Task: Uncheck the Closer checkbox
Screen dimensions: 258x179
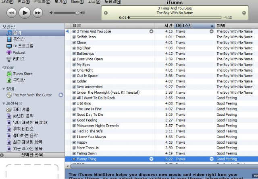Action: pyautogui.click(x=74, y=43)
